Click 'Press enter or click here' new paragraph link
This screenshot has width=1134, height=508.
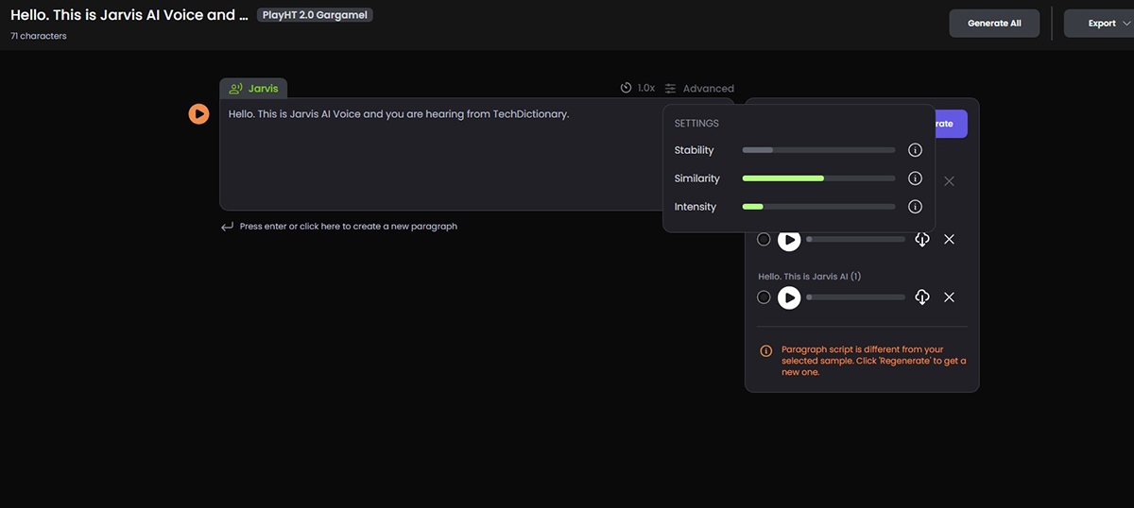point(348,227)
